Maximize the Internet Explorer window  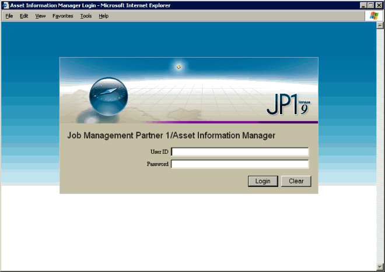(371, 5)
